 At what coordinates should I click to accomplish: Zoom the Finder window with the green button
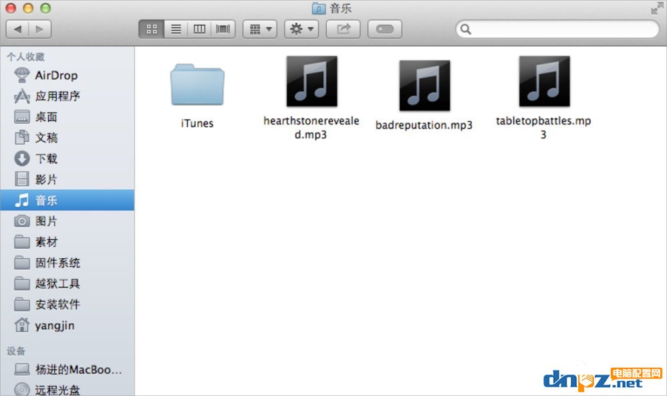pyautogui.click(x=45, y=8)
